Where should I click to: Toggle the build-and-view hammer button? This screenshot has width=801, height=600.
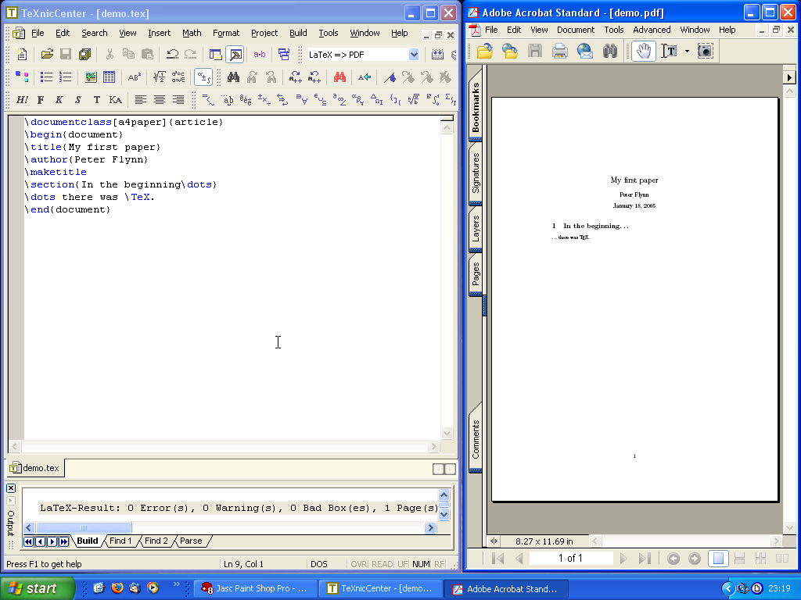click(234, 55)
